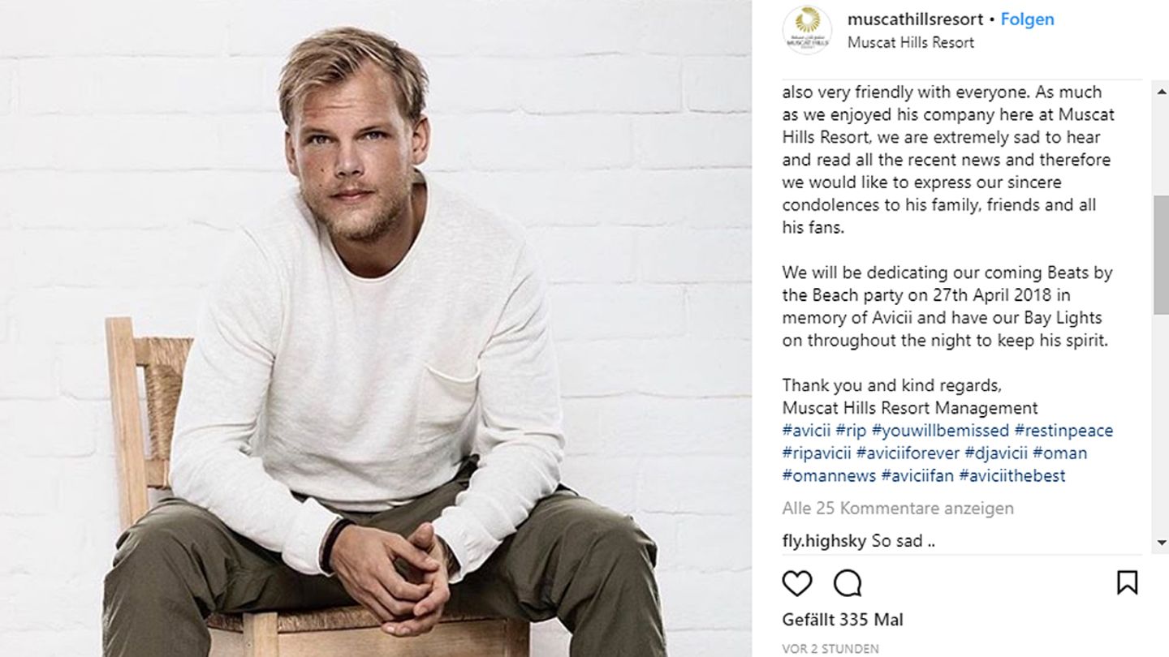
Task: Open the post timestamp link
Action: tap(830, 648)
